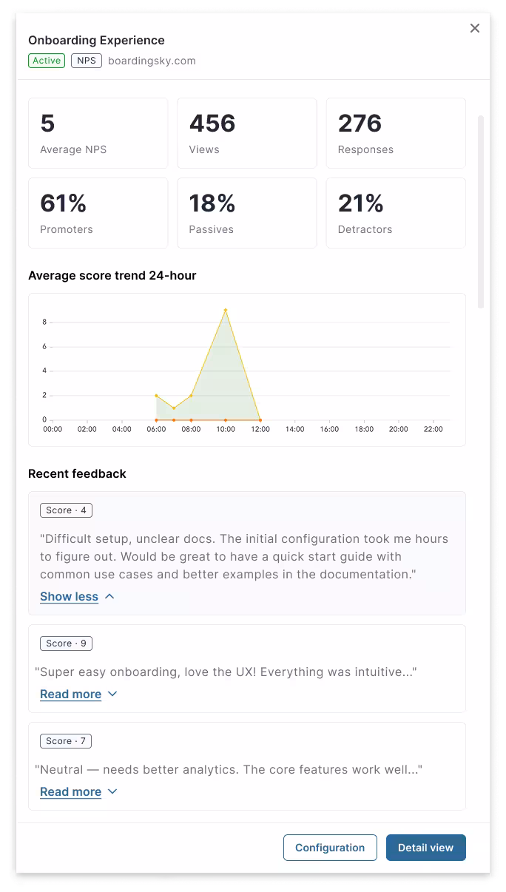Collapse feedback with Show less chevron
Viewport: 506px width, 892px height.
[x=109, y=596]
